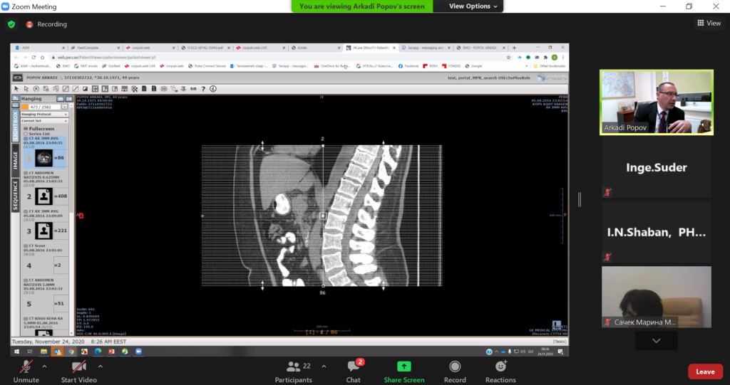730x385 pixels.
Task: Expand the Current Set dropdown
Action: 45,121
